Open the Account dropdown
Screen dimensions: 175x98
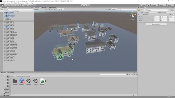click(x=154, y=5)
